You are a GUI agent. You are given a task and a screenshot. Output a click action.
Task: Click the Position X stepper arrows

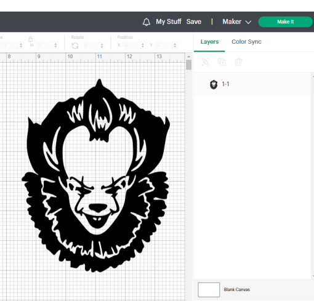143,46
